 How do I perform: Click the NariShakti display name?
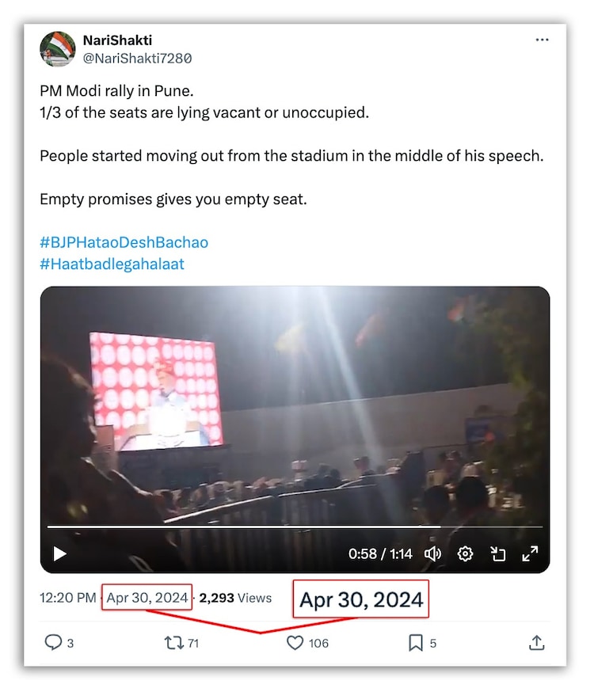pos(117,40)
